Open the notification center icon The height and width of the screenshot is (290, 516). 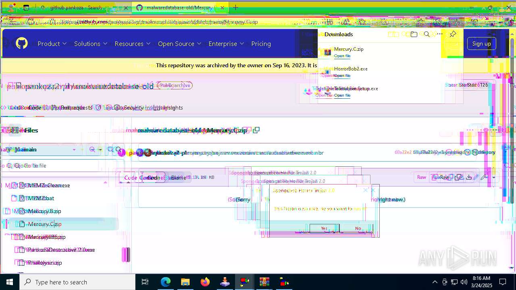(503, 282)
